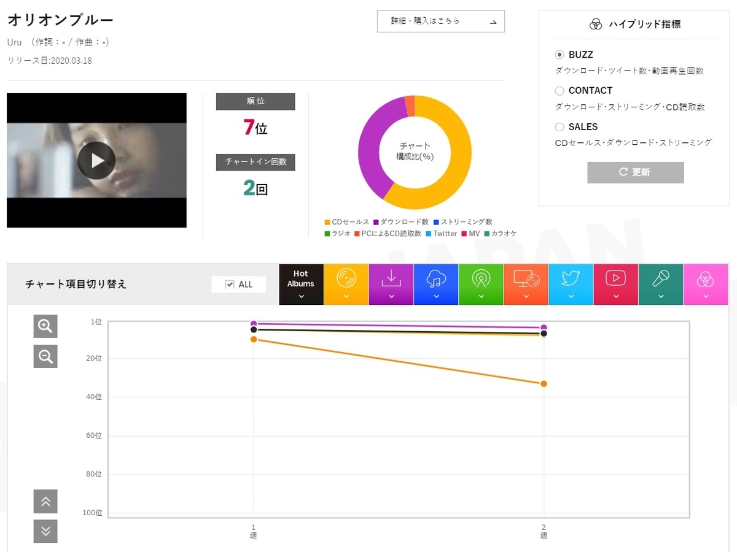Click the 更新 refresh button
This screenshot has height=552, width=737.
[636, 172]
